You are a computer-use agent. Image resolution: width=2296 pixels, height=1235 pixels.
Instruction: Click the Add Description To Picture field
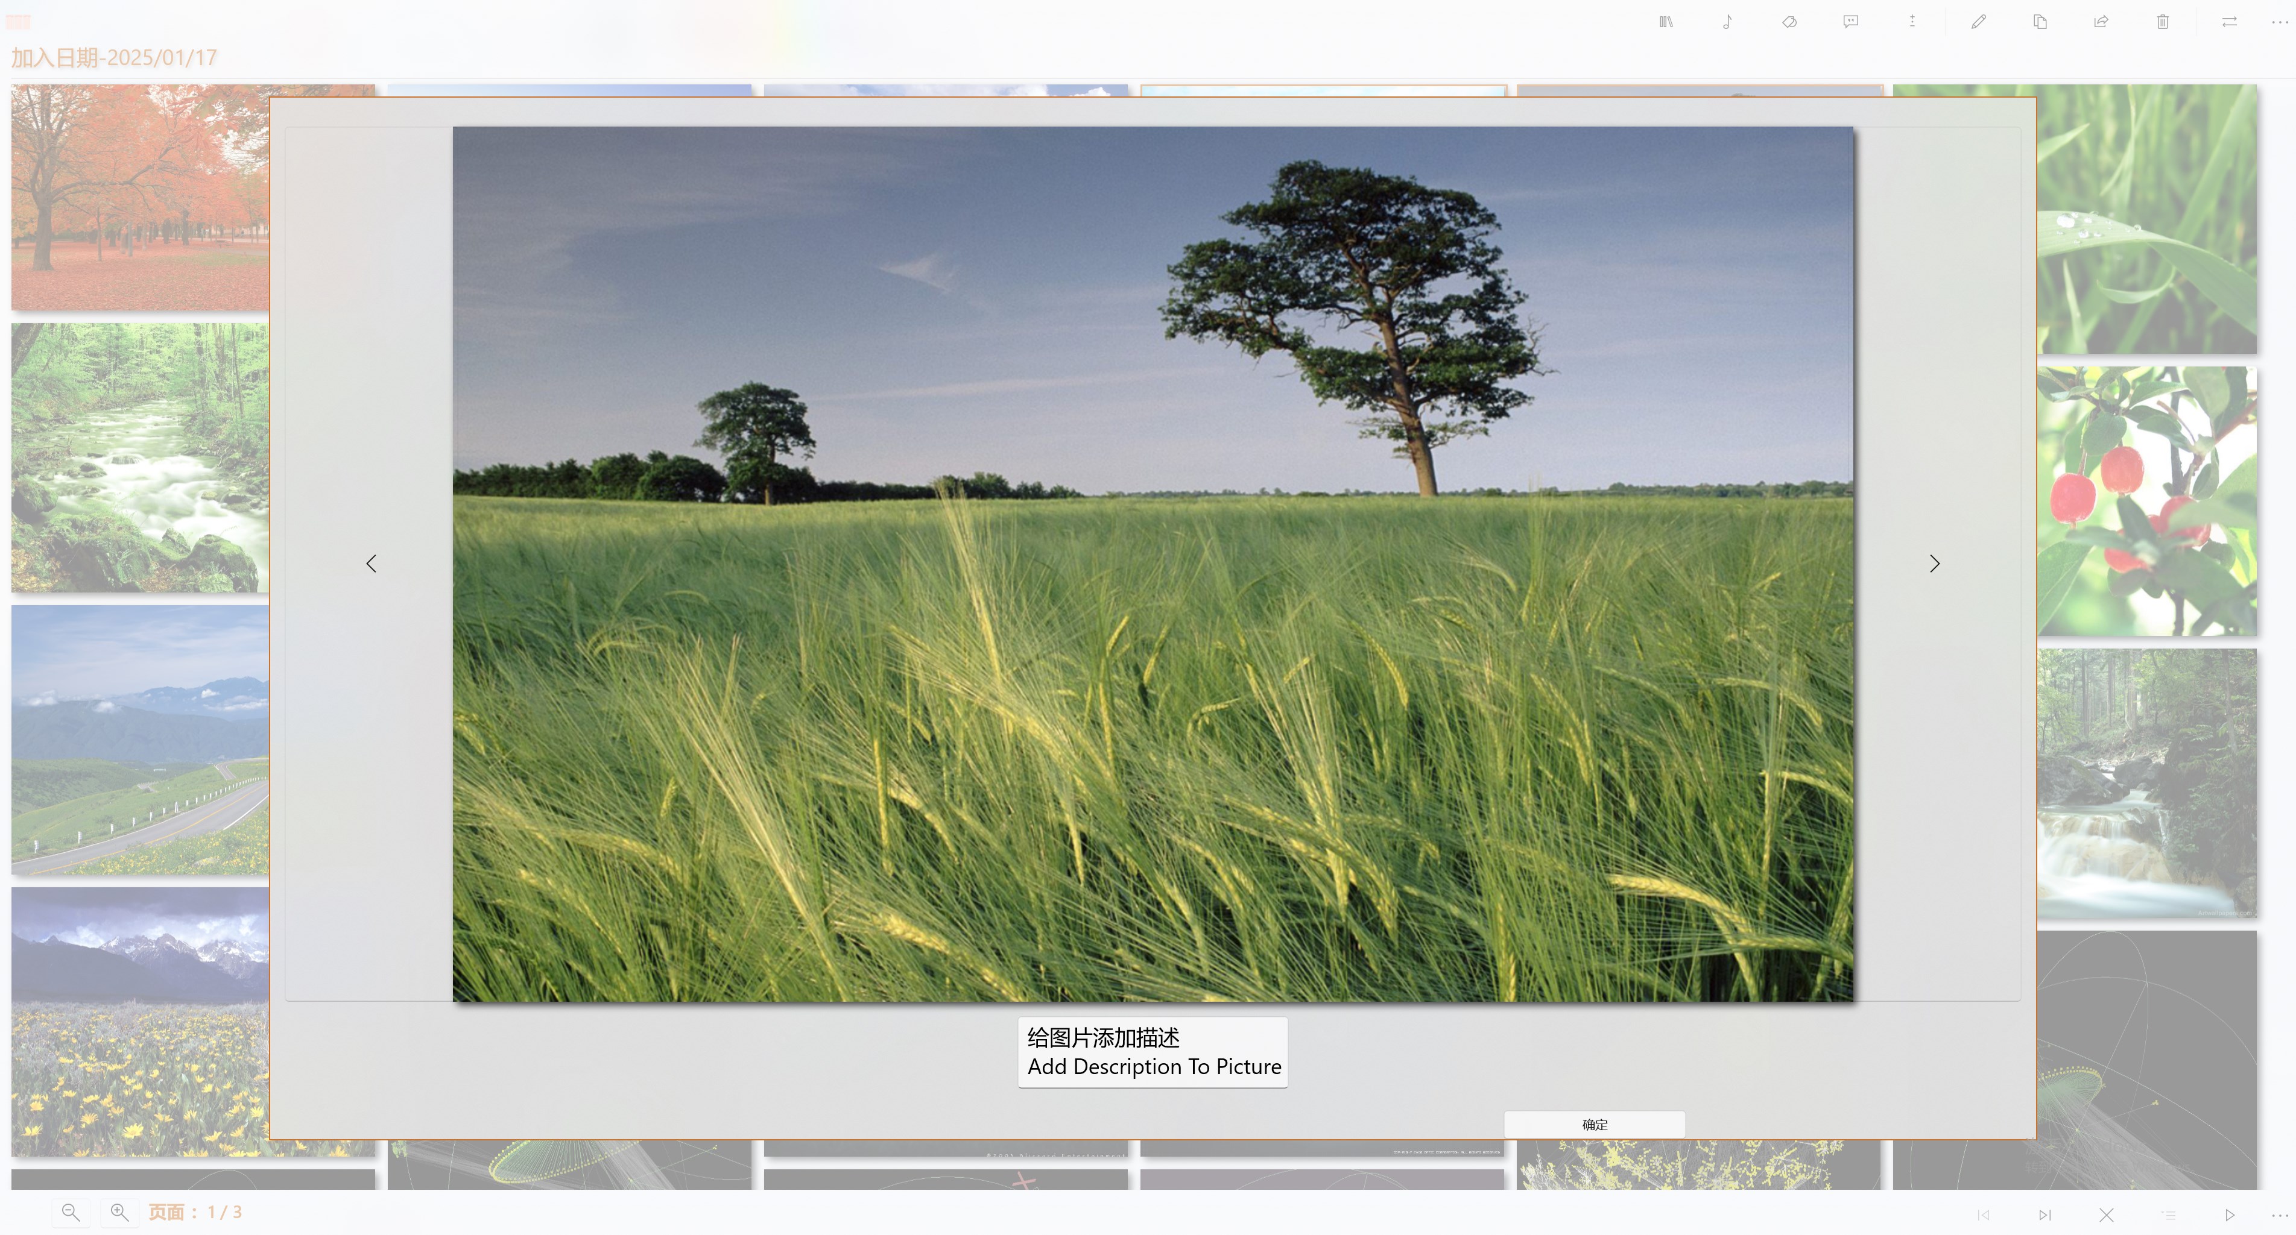pyautogui.click(x=1153, y=1052)
